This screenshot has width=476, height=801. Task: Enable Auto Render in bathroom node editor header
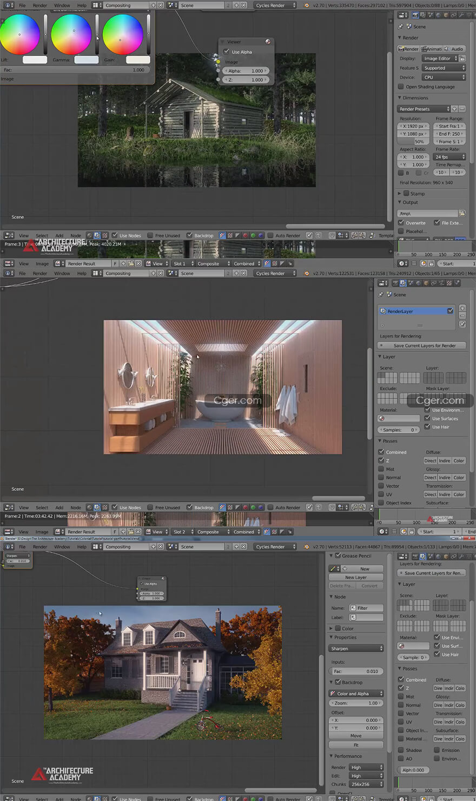270,508
